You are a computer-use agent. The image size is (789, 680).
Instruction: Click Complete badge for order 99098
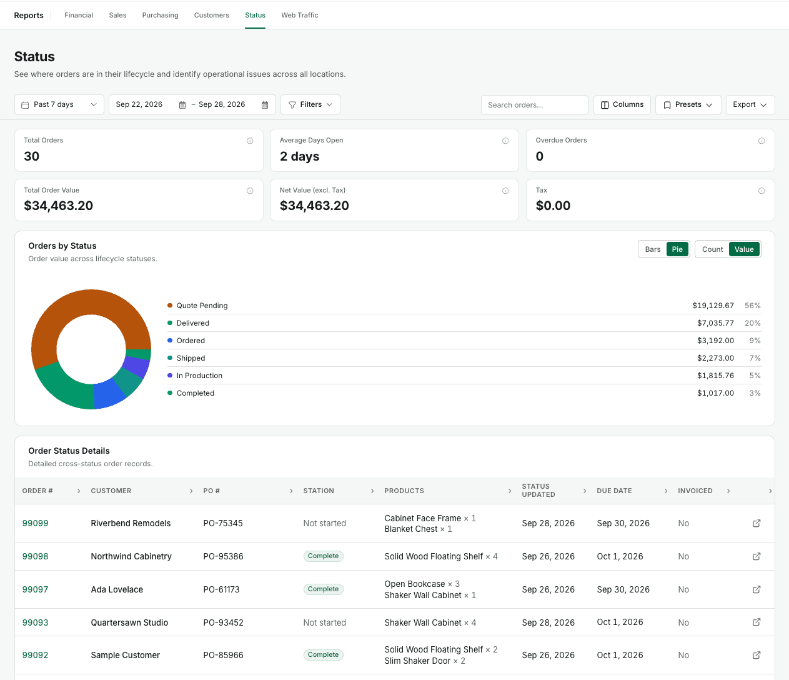click(x=324, y=556)
